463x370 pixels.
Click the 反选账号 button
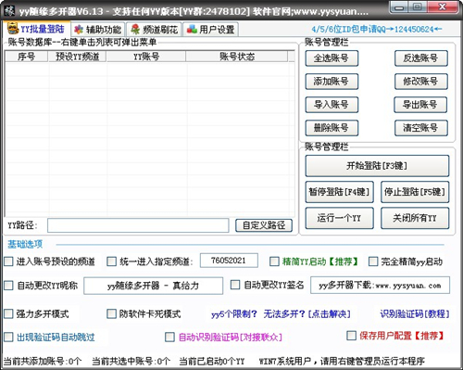click(421, 58)
